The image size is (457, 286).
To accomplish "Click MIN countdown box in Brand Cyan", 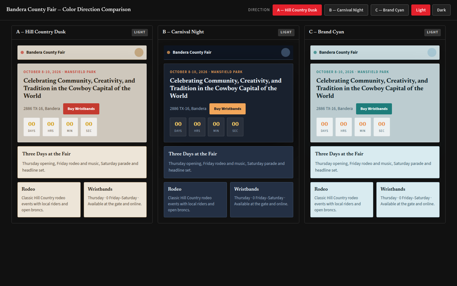I will (363, 127).
